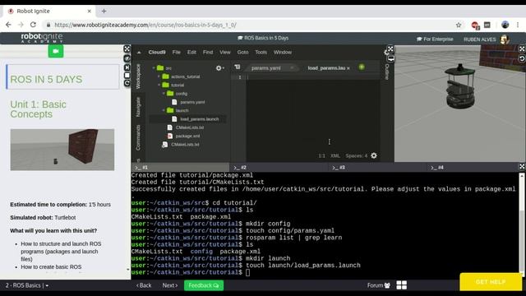Collapse the config folder
This screenshot has width=526, height=296.
[x=164, y=94]
